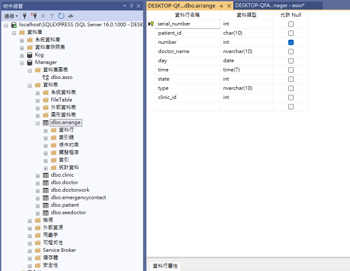Refresh the Object Explorer tree

[x=61, y=16]
